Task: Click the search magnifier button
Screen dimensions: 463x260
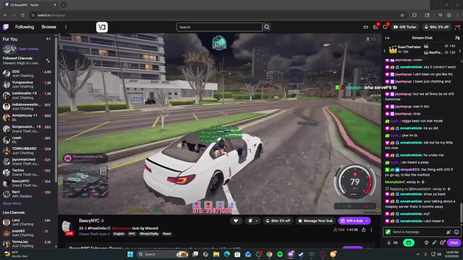Action: click(x=267, y=27)
